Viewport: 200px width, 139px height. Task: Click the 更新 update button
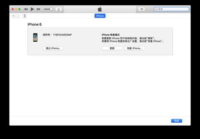112,48
